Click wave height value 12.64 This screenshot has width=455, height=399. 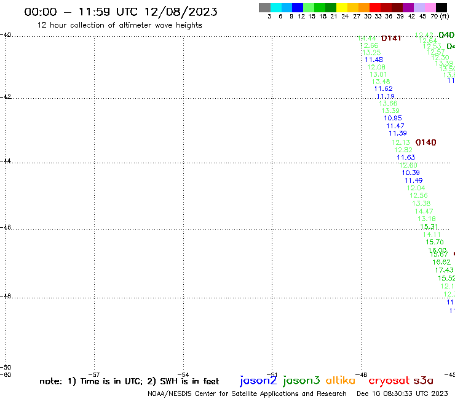tap(428, 41)
